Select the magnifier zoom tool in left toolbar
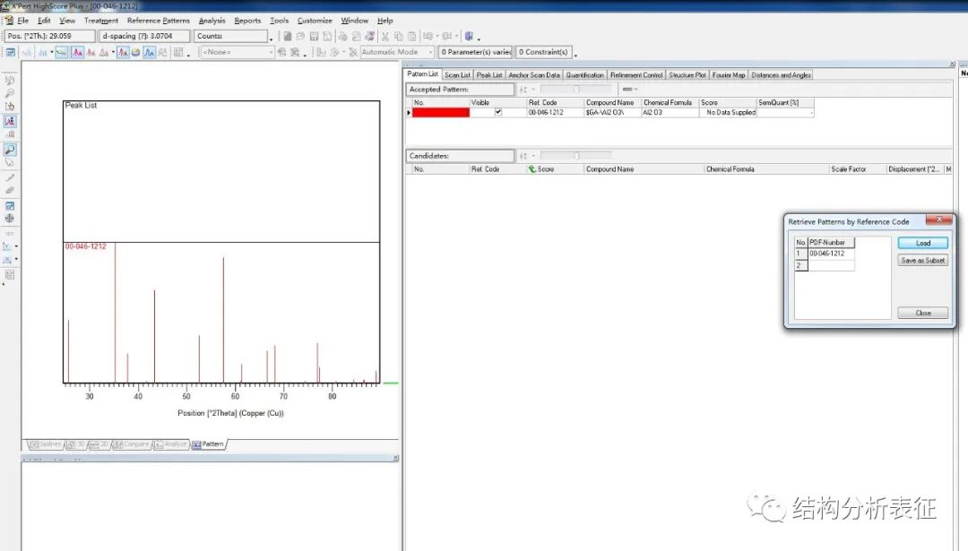 [10, 150]
